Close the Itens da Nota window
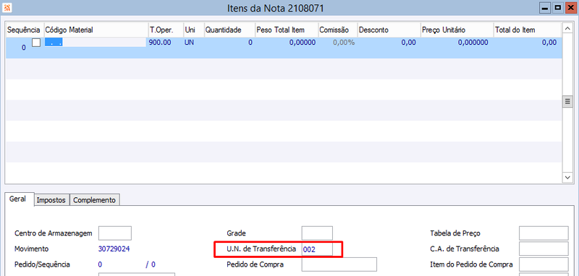The height and width of the screenshot is (276, 579). pos(571,8)
